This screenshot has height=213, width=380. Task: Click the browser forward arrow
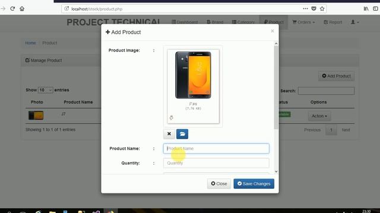(x=3, y=9)
